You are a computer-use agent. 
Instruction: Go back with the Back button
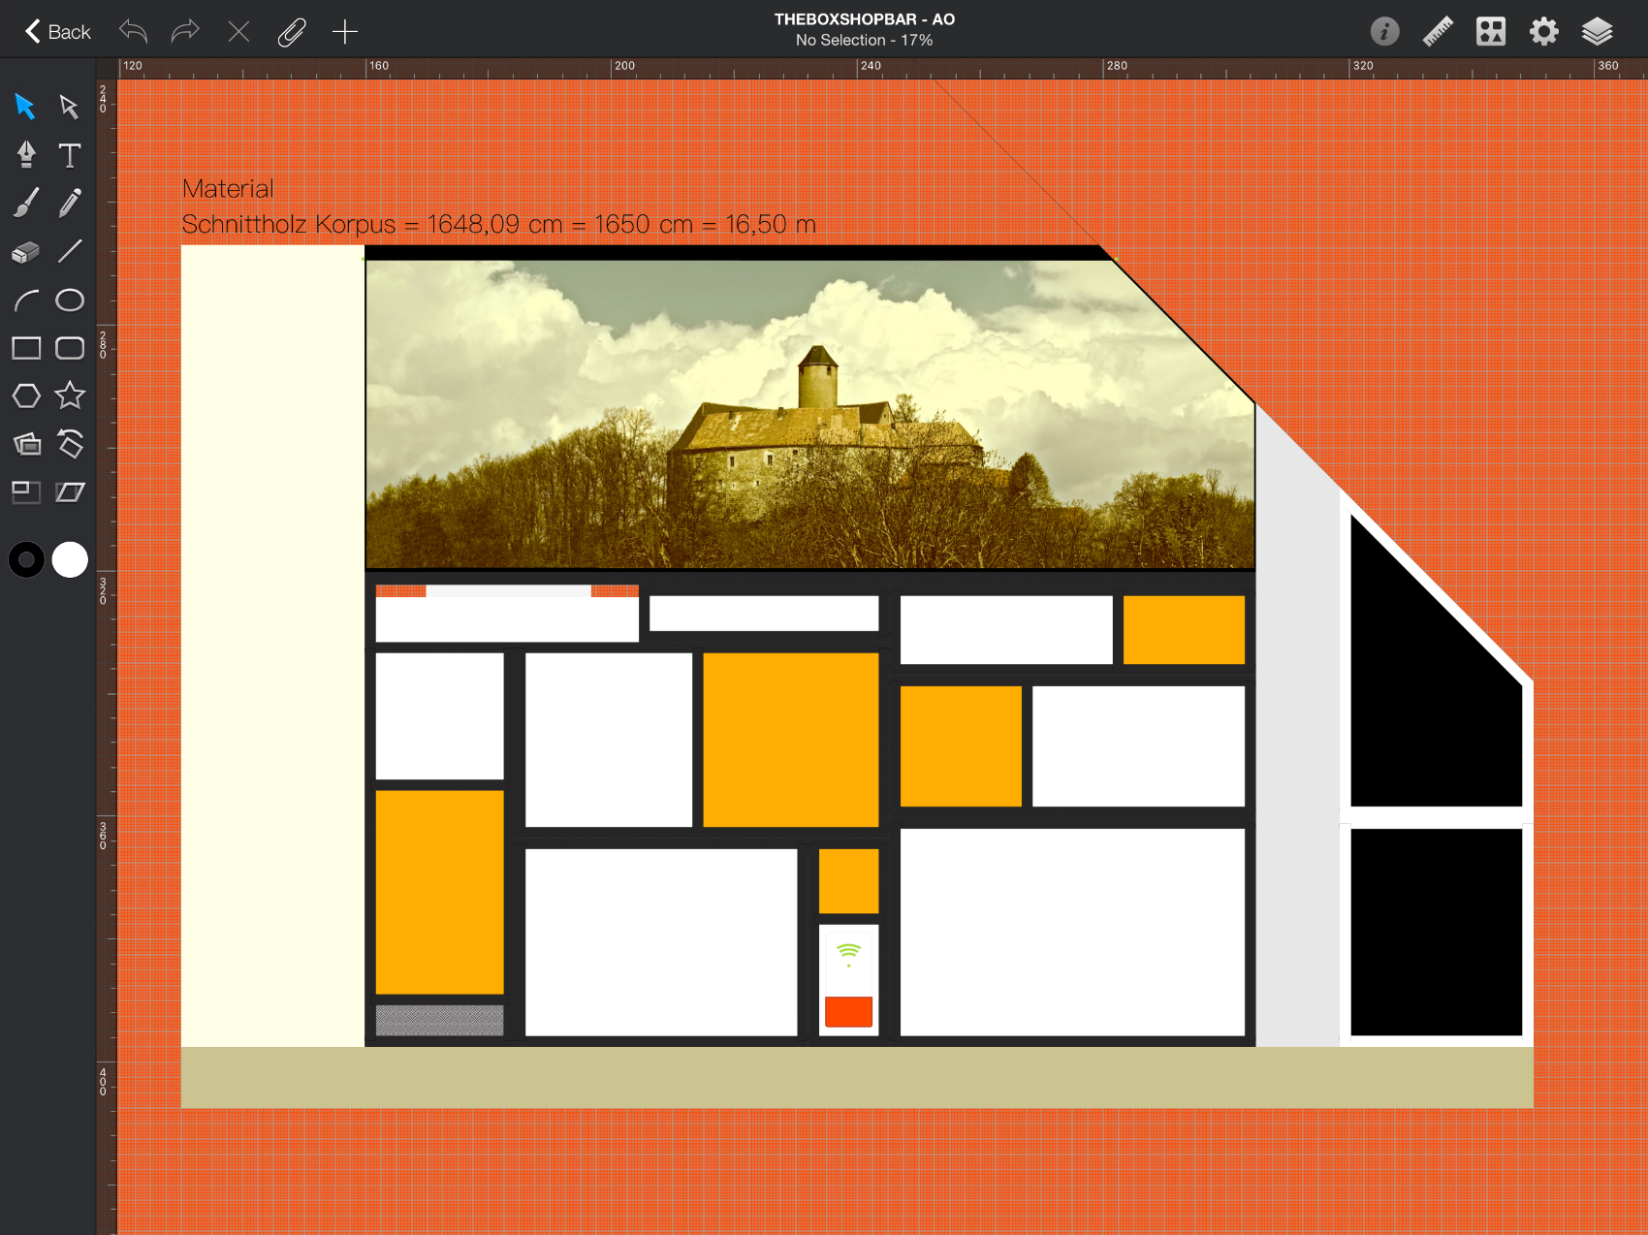pyautogui.click(x=57, y=32)
